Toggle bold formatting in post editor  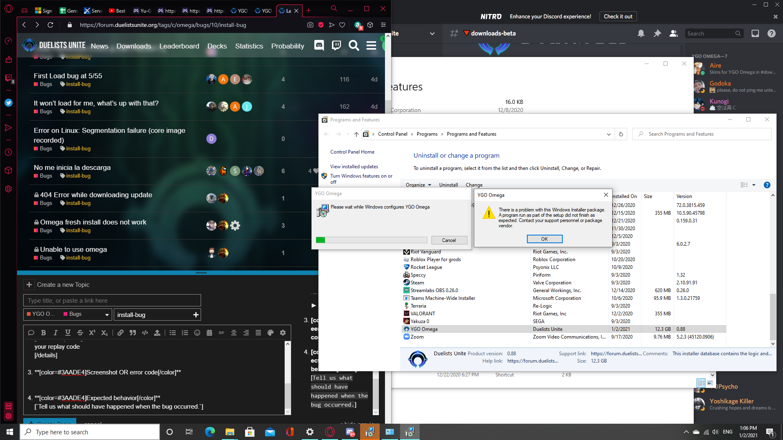[x=43, y=333]
